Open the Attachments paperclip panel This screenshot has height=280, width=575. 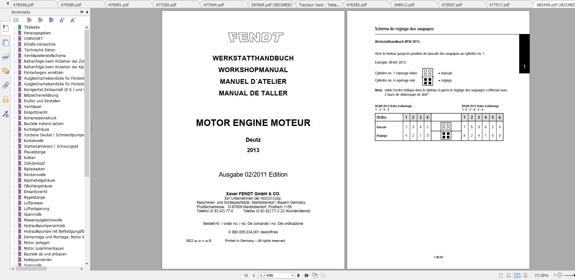coord(5,85)
